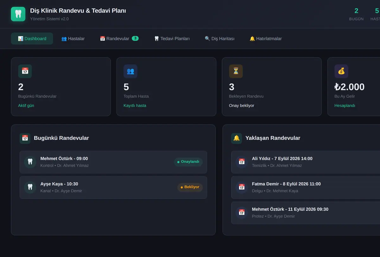Select the ₺2.000 income value
Viewport: 380px width, 257px height.
click(x=350, y=87)
